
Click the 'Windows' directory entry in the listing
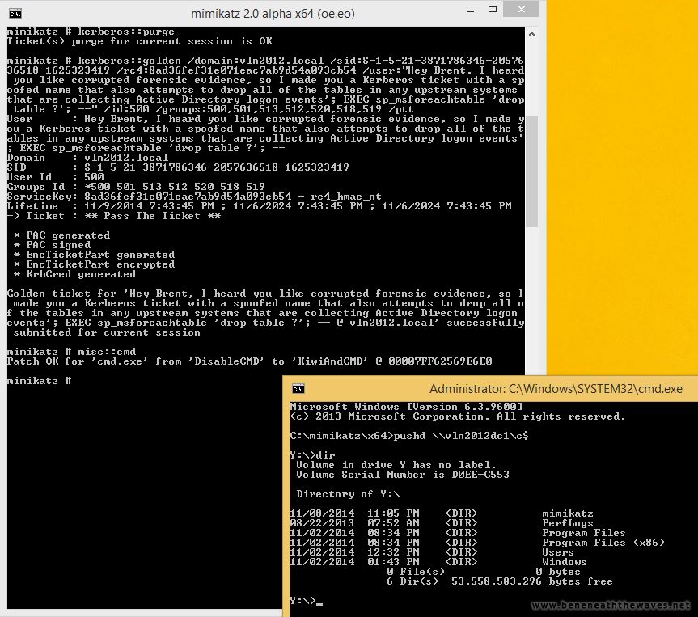pos(438,562)
